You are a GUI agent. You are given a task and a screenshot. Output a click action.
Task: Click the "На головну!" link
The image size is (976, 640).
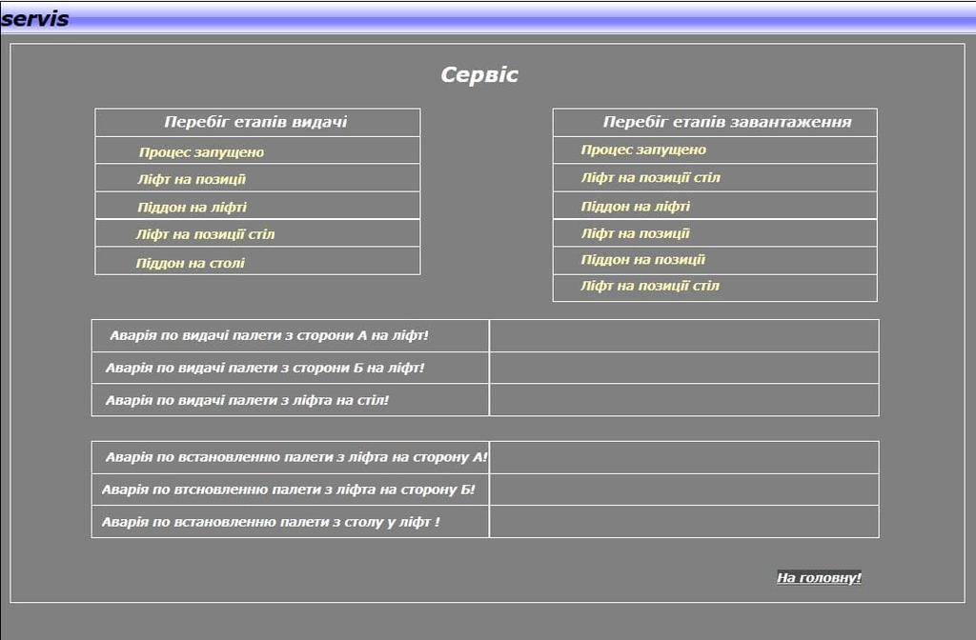tap(819, 577)
